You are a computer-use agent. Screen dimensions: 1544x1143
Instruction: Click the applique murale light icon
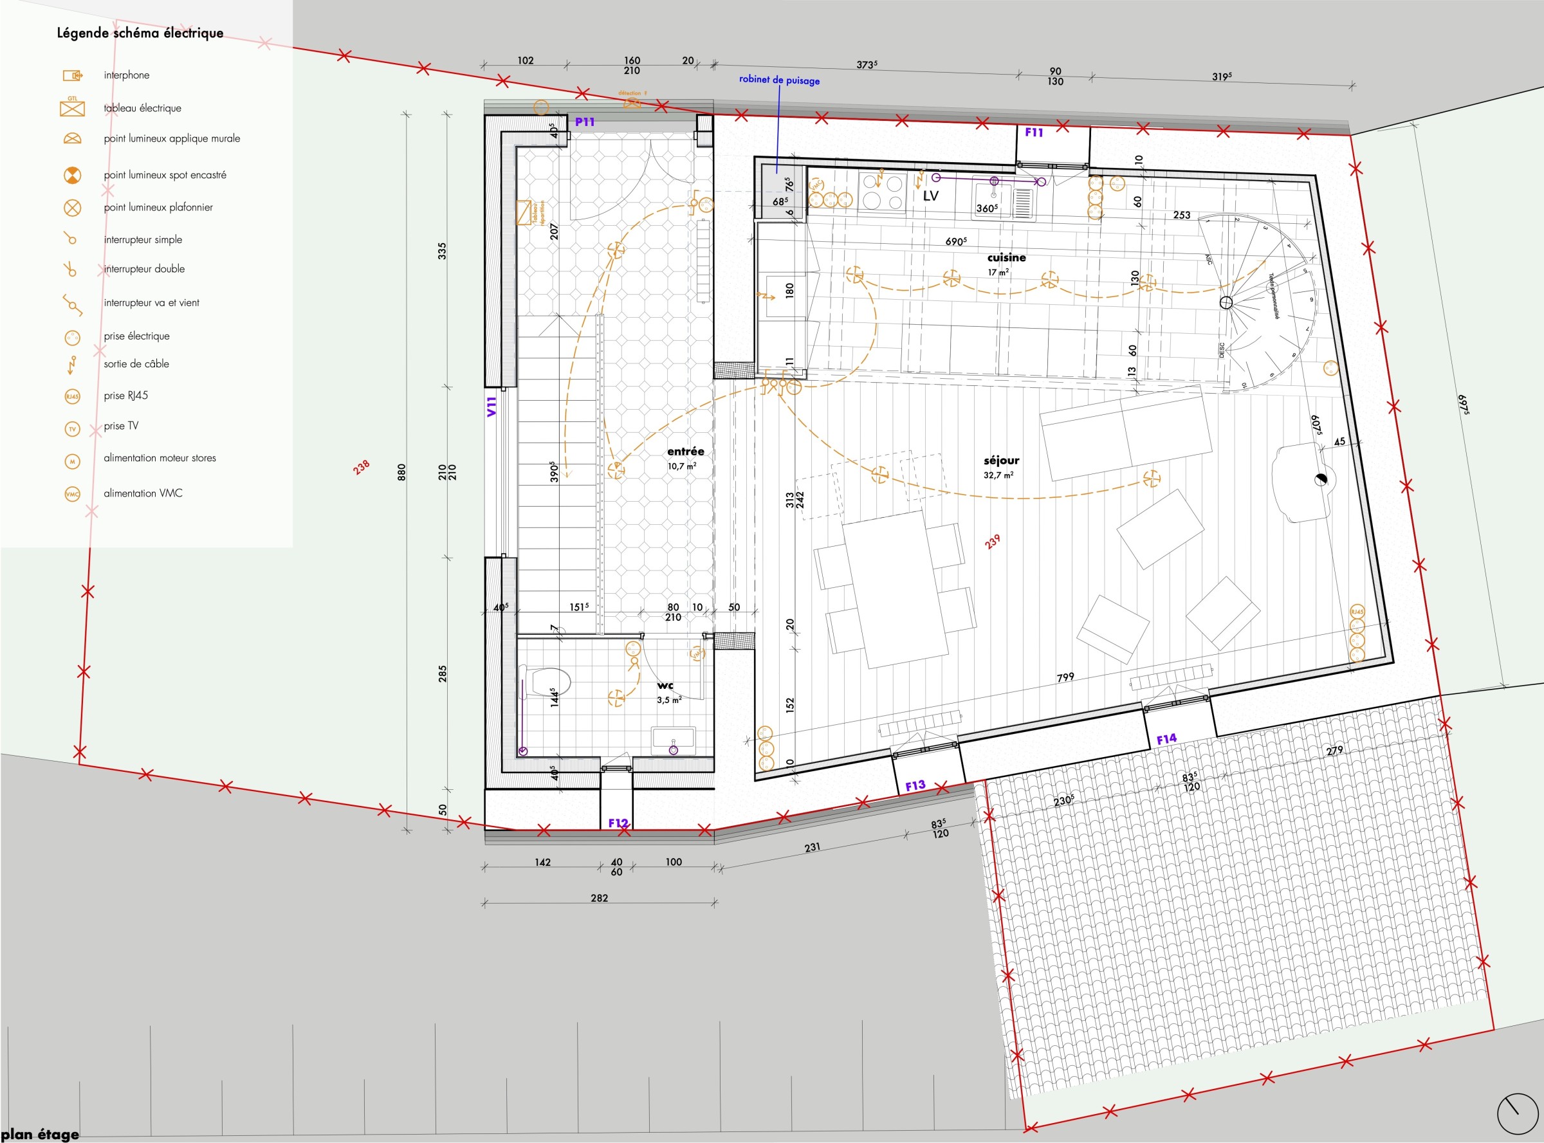[x=72, y=139]
